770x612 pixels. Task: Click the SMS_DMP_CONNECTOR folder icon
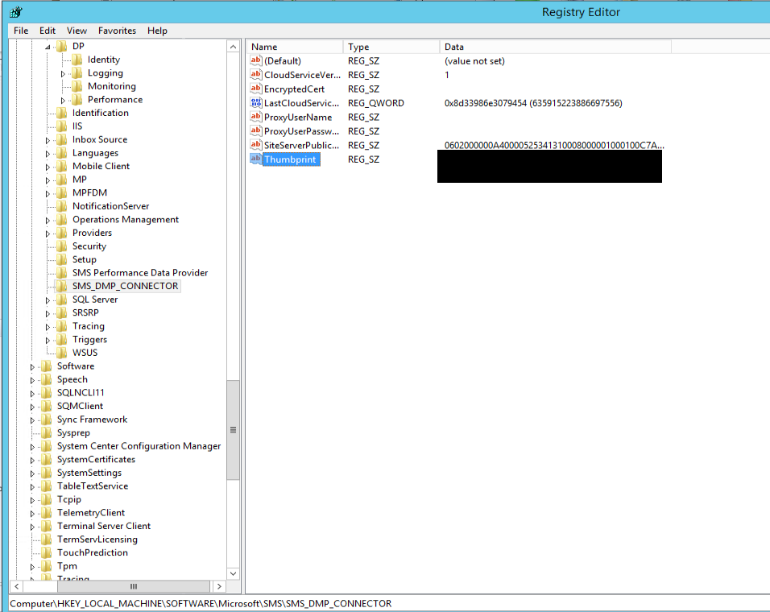click(62, 286)
